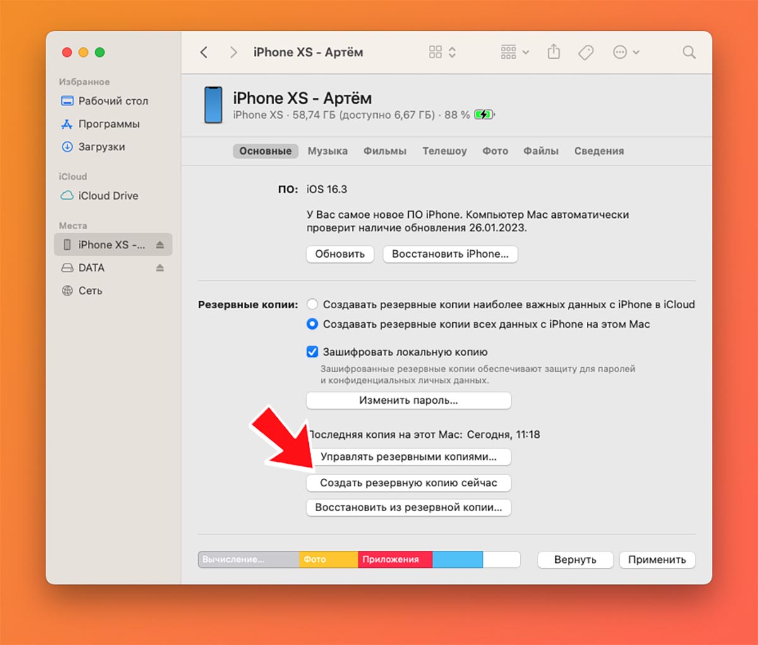Eject the iPhone XS from the sidebar
The height and width of the screenshot is (645, 758).
(x=160, y=245)
